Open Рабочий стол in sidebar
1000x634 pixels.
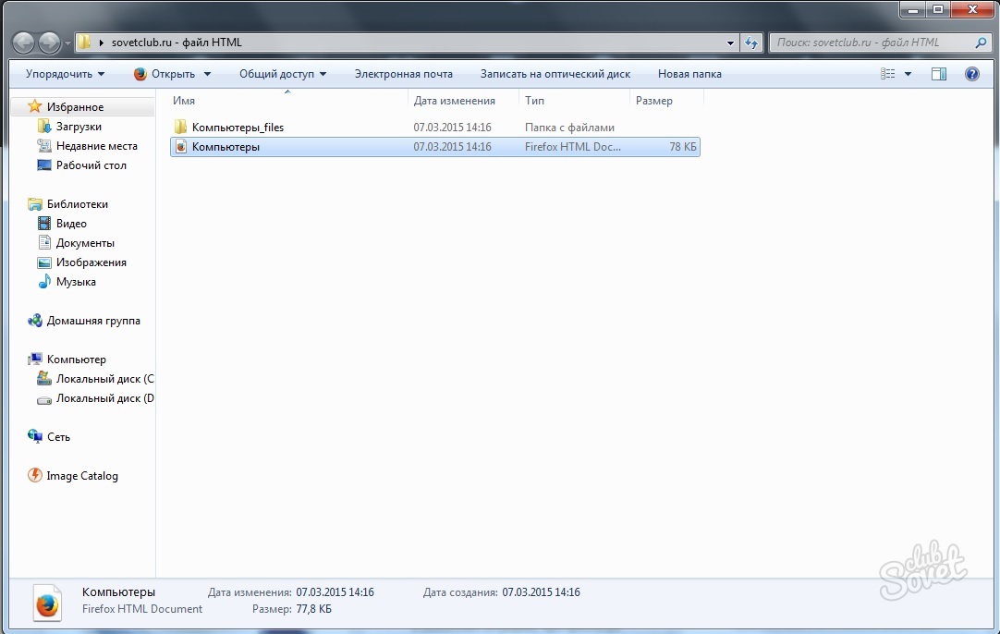coord(91,165)
